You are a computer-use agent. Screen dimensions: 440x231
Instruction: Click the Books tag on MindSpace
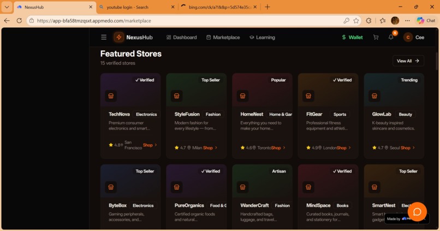tap(342, 206)
